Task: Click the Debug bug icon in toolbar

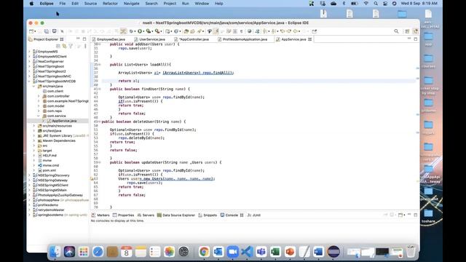Action: click(x=131, y=31)
